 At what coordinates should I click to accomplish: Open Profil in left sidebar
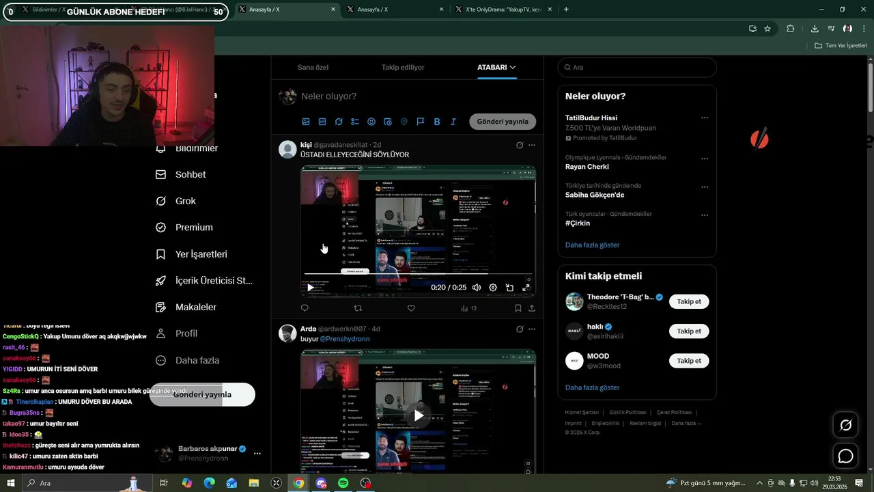coord(177,333)
